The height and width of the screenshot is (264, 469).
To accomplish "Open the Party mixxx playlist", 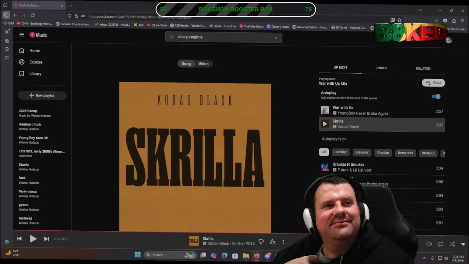I will [28, 191].
